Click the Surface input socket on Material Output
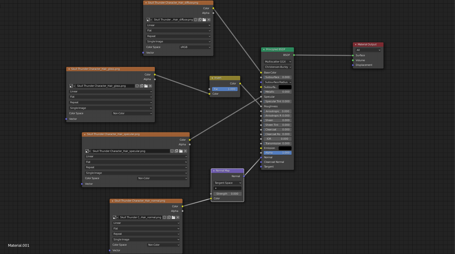 tap(353, 55)
